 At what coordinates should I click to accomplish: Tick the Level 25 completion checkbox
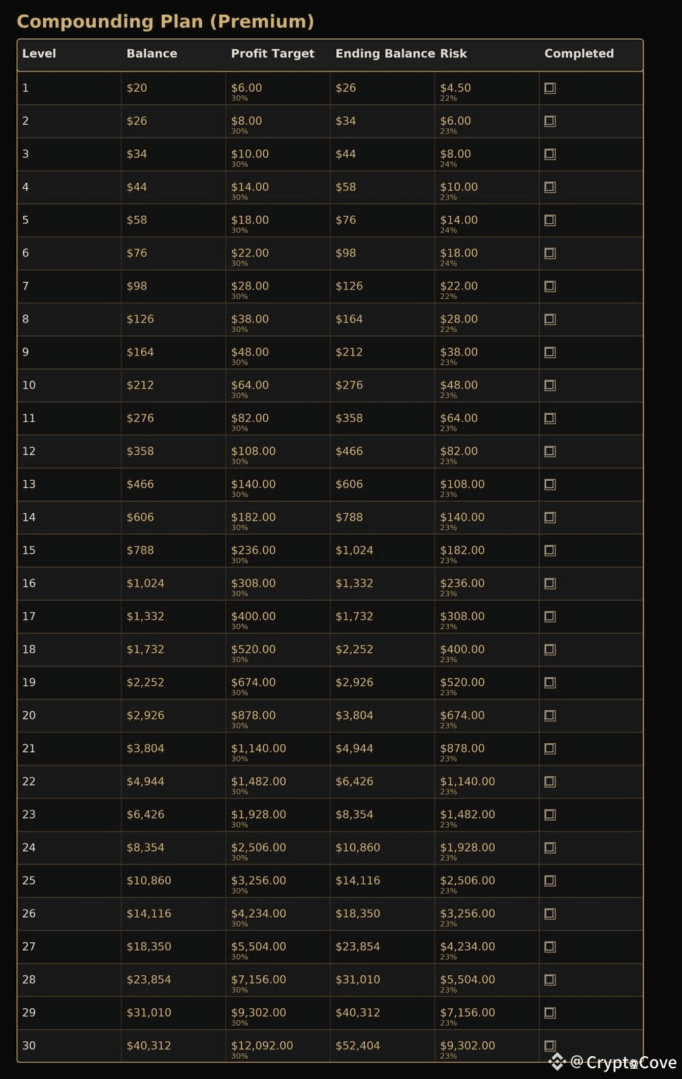click(x=550, y=881)
